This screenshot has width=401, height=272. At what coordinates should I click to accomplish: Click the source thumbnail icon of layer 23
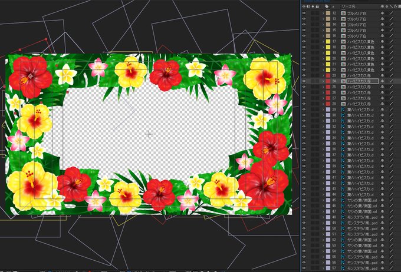343,75
